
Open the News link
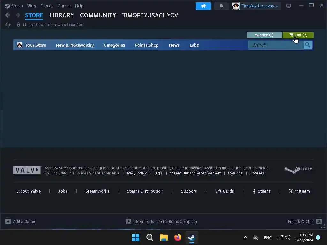click(x=174, y=45)
